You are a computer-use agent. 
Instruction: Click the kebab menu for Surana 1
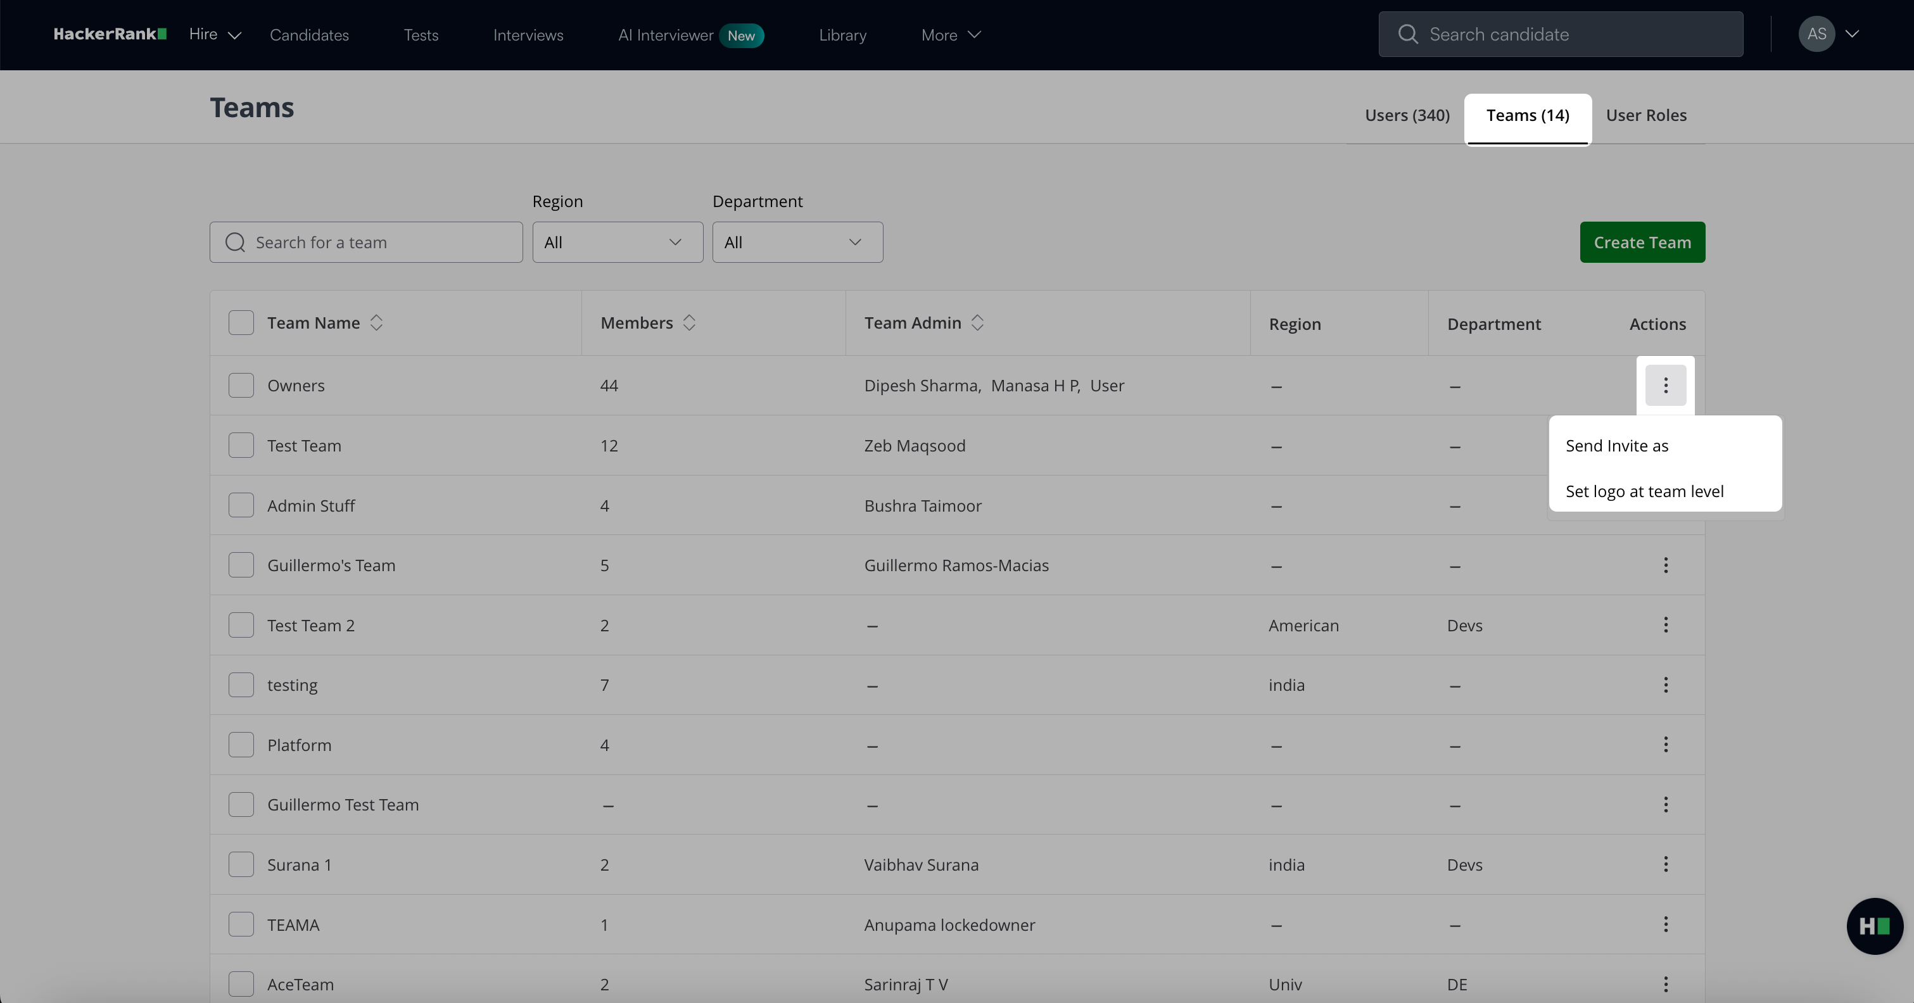1665,864
